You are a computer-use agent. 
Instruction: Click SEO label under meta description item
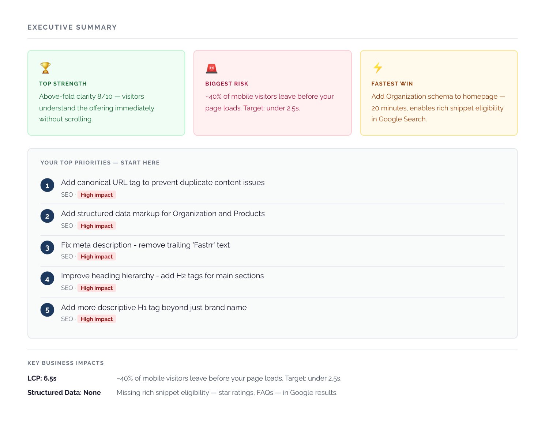[67, 257]
